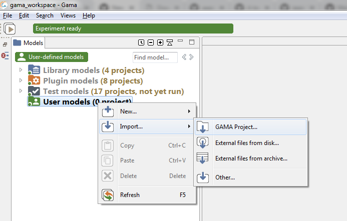
Task: Click the New plus icon in context menu
Action: pos(108,111)
